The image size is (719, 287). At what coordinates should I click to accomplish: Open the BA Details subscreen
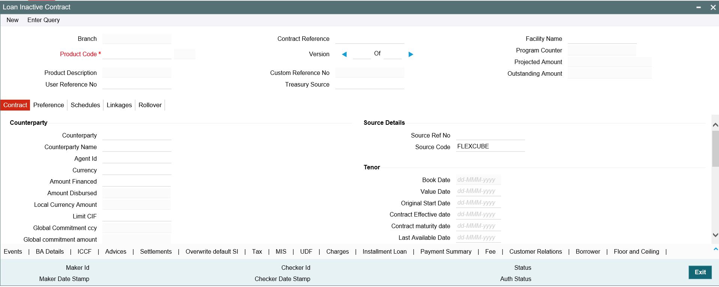click(50, 252)
